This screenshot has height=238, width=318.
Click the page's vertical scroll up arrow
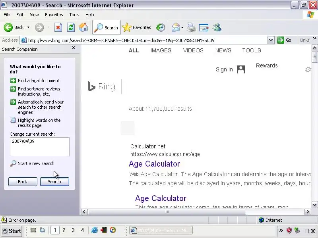click(x=314, y=48)
